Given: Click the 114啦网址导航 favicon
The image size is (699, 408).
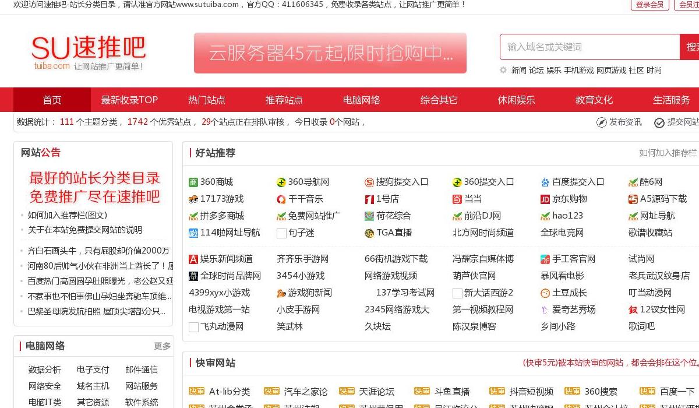Looking at the screenshot, I should [193, 233].
